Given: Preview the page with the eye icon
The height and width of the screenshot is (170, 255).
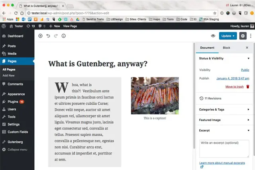Looking at the screenshot, I should [x=213, y=36].
